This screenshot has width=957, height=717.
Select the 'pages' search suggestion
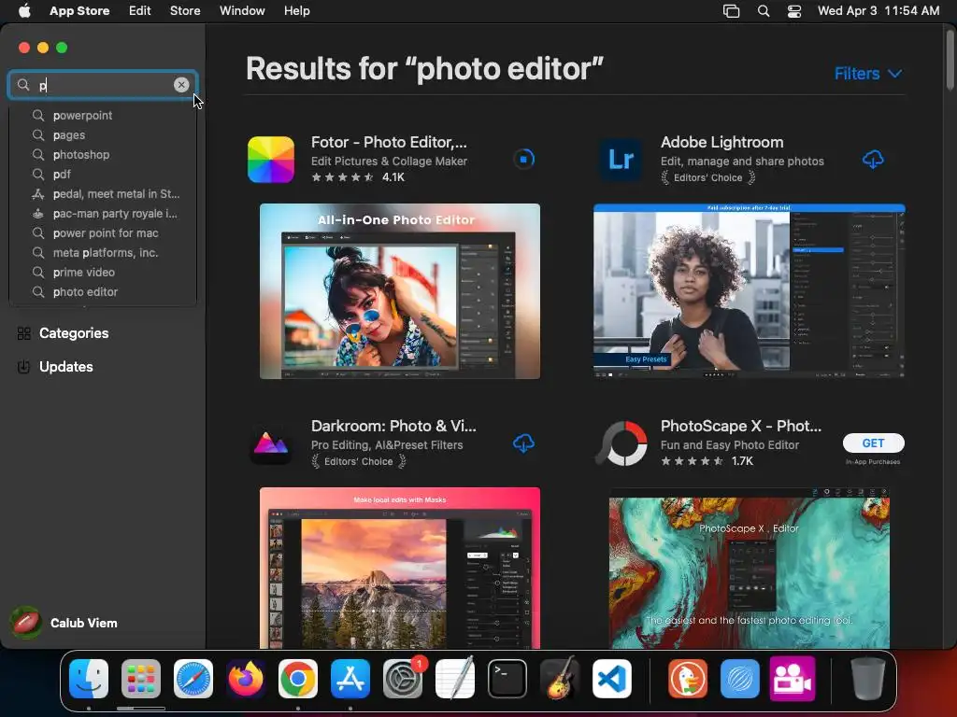coord(103,134)
